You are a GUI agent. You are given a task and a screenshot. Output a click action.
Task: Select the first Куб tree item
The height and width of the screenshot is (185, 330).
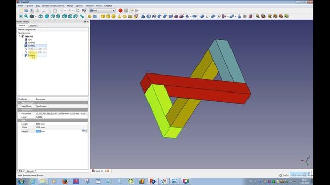[x=30, y=40]
